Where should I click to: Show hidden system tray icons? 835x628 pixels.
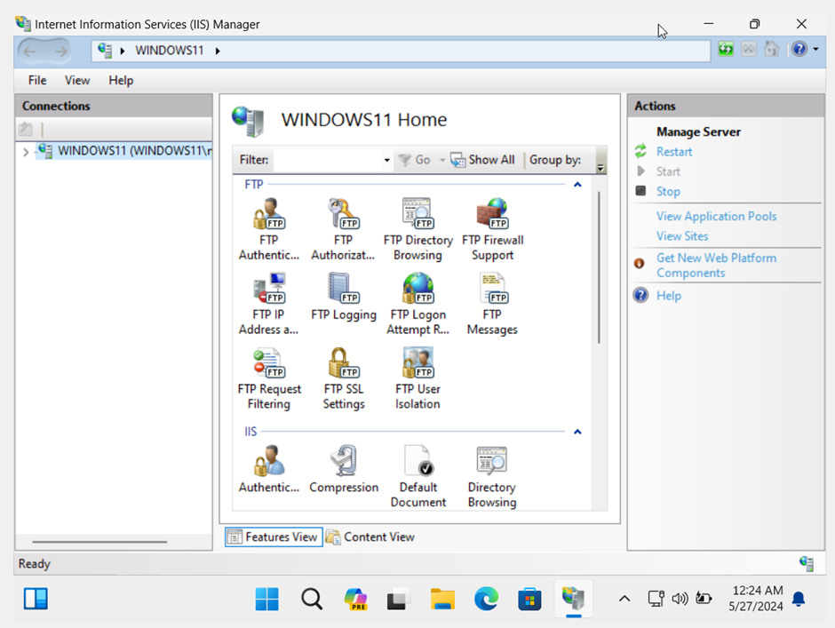(x=624, y=600)
